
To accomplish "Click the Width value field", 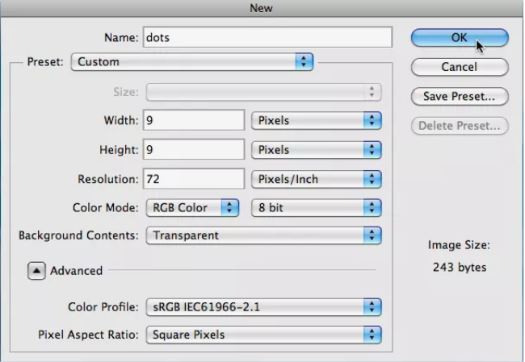I will click(x=194, y=120).
